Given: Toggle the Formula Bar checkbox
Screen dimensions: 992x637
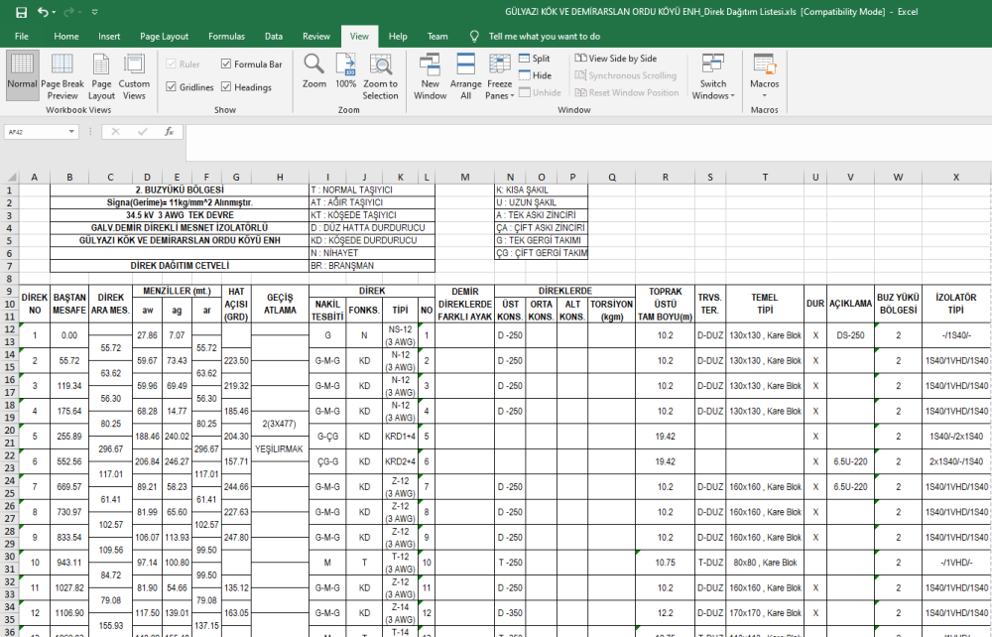Looking at the screenshot, I should tap(227, 64).
